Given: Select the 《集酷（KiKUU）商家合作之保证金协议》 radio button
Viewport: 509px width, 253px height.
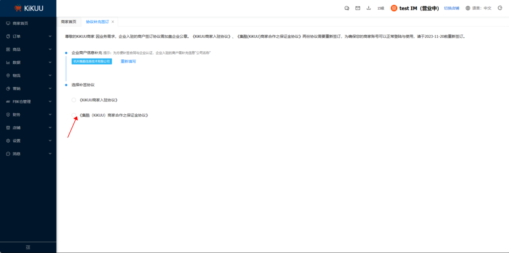Looking at the screenshot, I should click(74, 115).
